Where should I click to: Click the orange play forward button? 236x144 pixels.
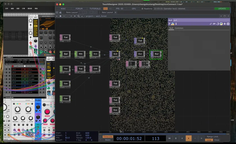point(189,138)
